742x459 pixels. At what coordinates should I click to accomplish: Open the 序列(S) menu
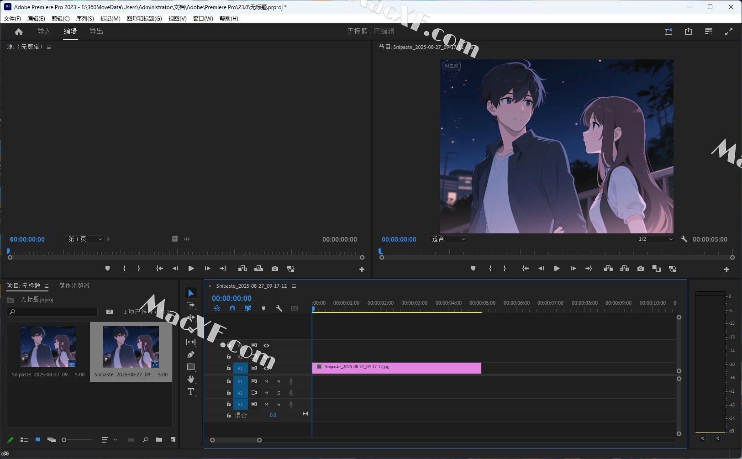tap(85, 19)
